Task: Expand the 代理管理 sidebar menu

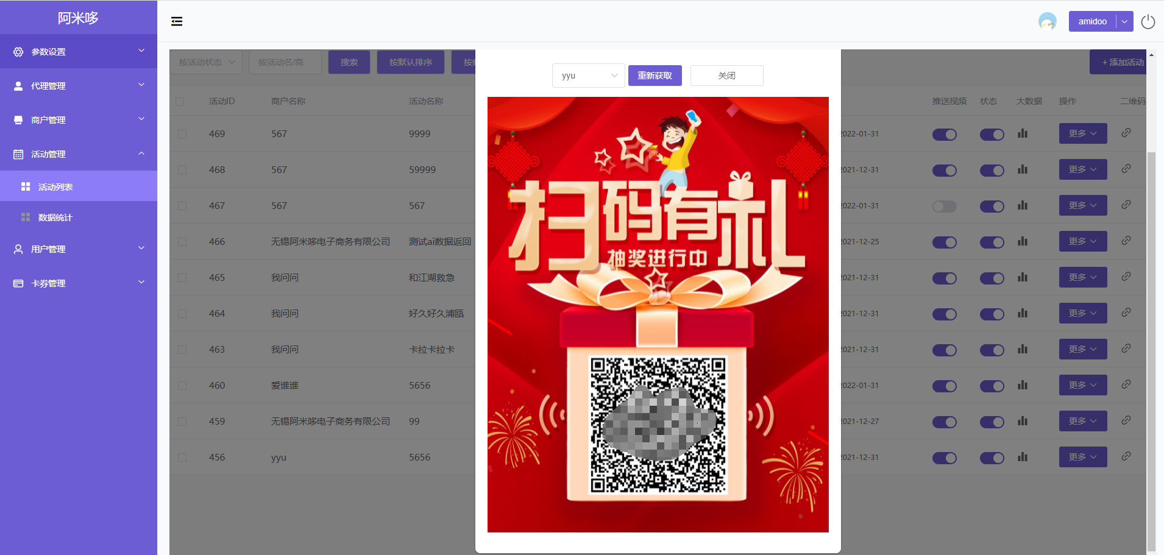Action: pyautogui.click(x=79, y=85)
